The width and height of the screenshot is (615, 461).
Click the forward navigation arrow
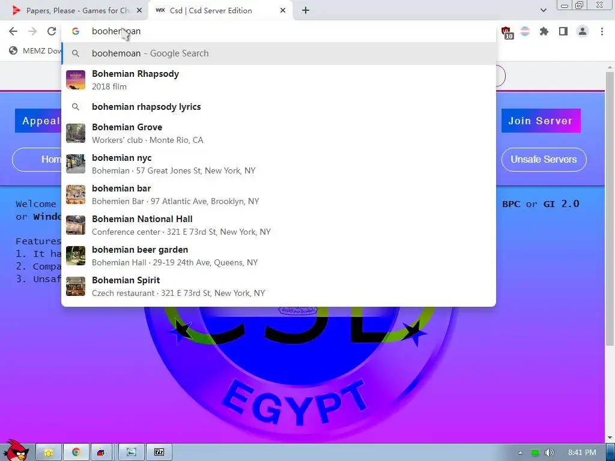[x=32, y=31]
